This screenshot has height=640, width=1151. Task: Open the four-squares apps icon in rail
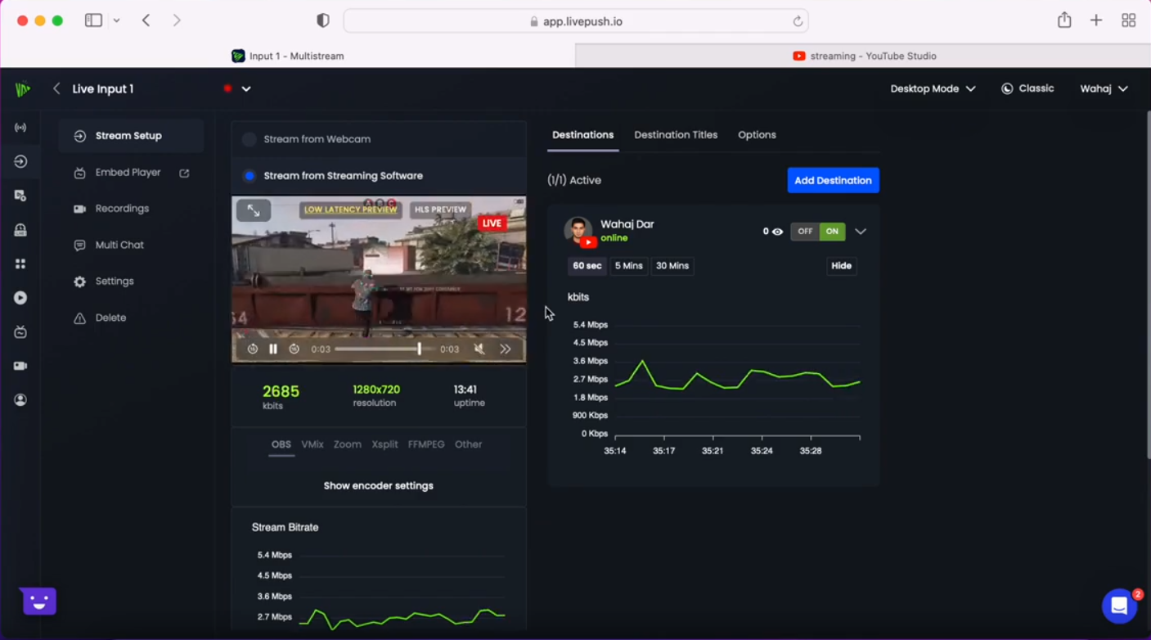[20, 264]
